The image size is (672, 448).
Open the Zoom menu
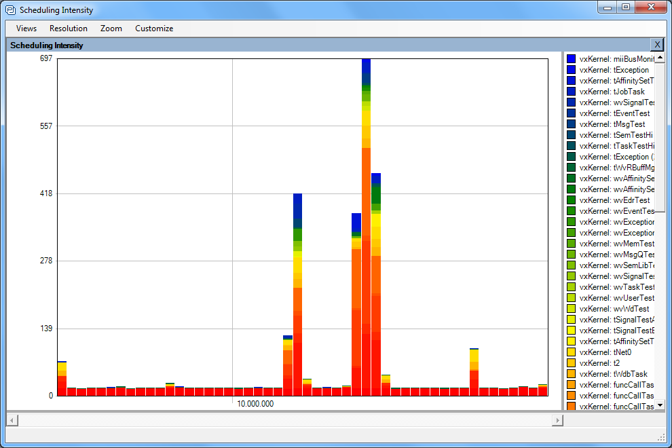coord(111,29)
